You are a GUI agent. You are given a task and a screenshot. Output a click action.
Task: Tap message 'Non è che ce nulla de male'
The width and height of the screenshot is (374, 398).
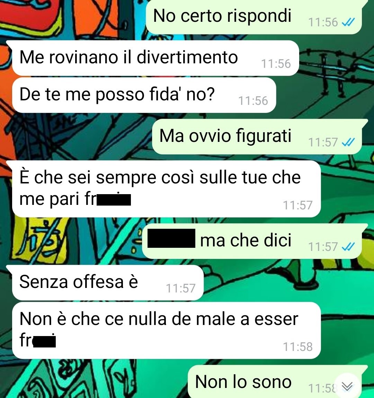point(166,330)
